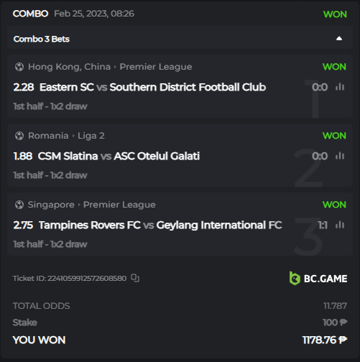Select the Romania Liga 2 breadcrumb
The width and height of the screenshot is (360, 362).
tap(91, 136)
